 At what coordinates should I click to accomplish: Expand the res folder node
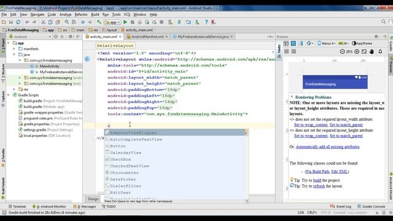(x=14, y=89)
